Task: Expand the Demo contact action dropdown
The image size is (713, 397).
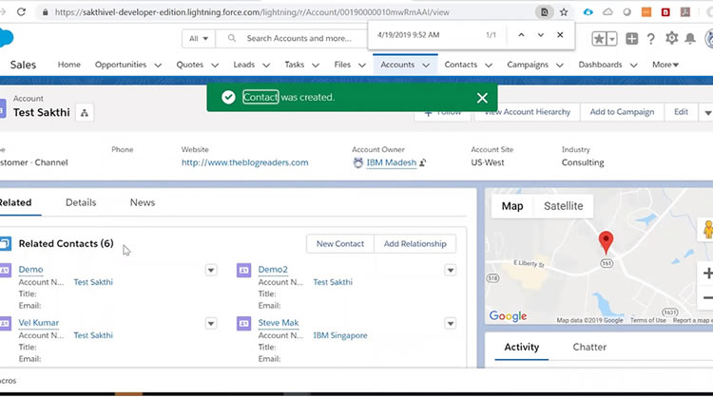Action: pyautogui.click(x=211, y=271)
